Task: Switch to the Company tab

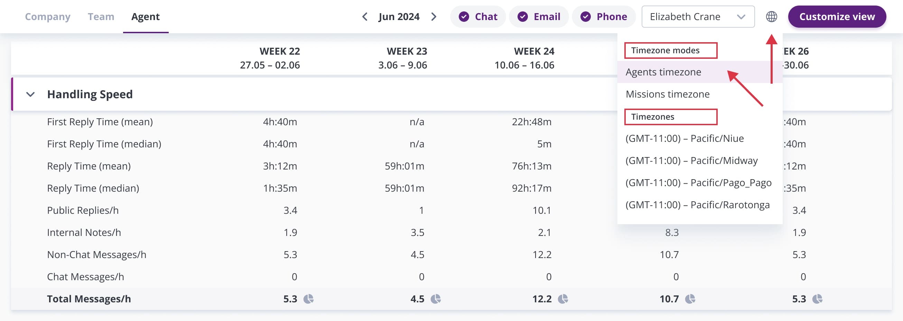Action: point(48,17)
